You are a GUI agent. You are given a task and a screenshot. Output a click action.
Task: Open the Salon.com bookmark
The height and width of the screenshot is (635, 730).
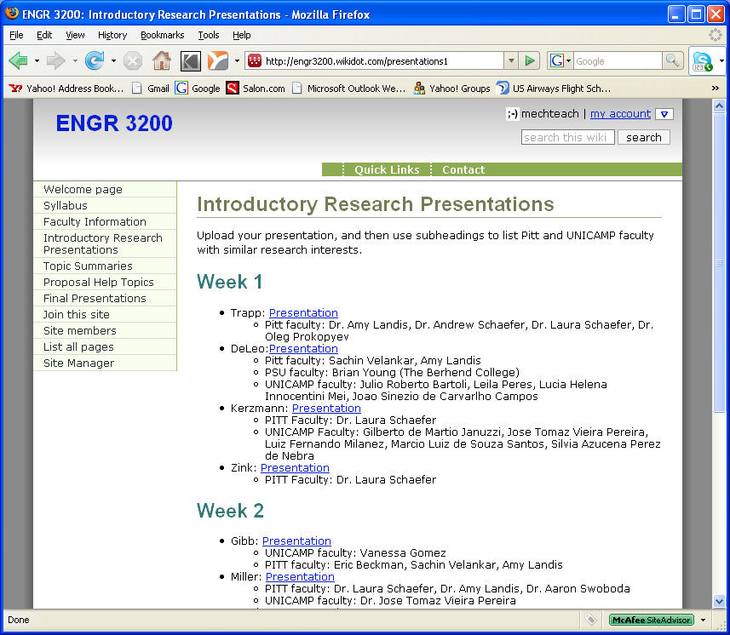[x=256, y=88]
